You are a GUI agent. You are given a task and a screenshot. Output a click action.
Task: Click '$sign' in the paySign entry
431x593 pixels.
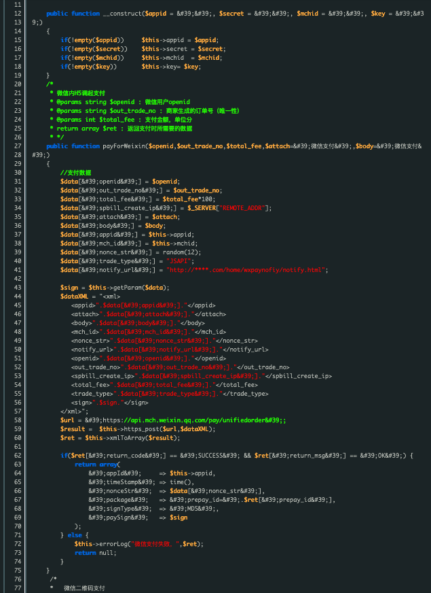pyautogui.click(x=179, y=518)
